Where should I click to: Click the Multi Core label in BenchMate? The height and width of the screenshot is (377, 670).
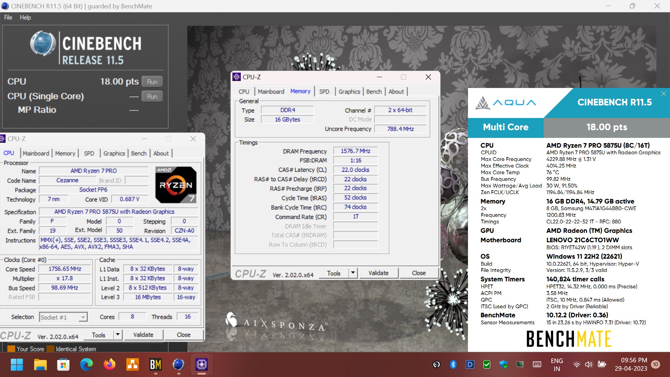(506, 127)
